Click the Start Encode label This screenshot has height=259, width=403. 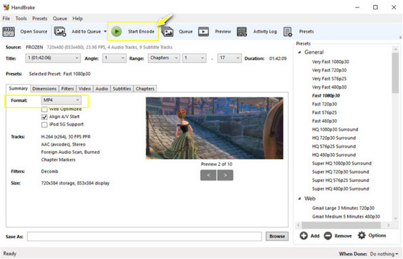point(141,32)
